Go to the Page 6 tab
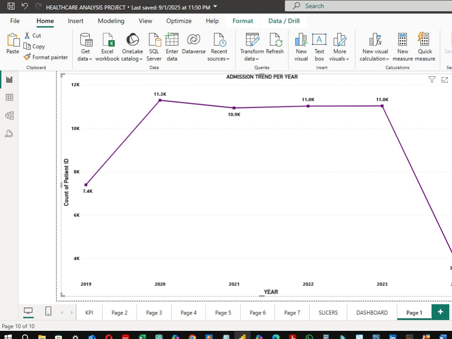This screenshot has height=339, width=452. point(258,312)
